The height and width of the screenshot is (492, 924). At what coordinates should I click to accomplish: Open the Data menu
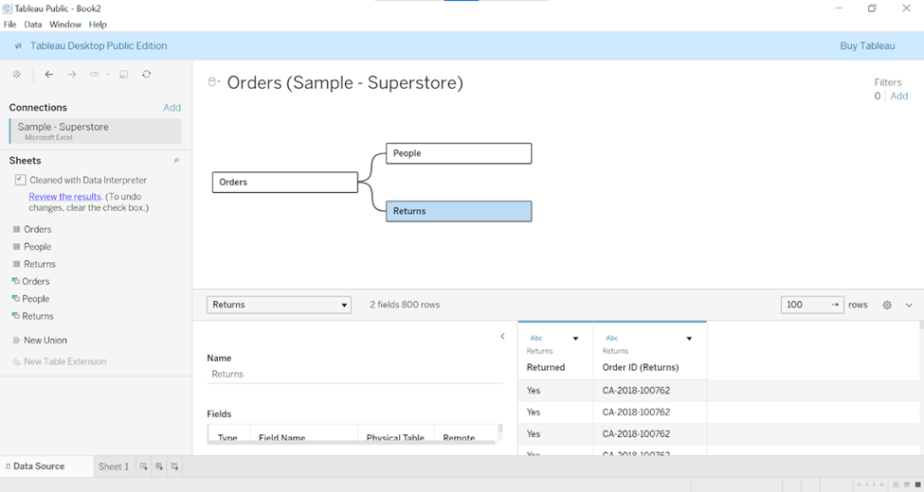pos(33,25)
